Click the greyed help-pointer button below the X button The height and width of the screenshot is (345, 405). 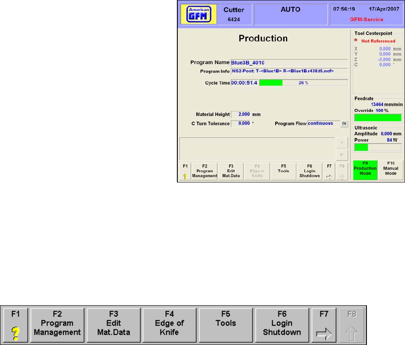coord(342,155)
